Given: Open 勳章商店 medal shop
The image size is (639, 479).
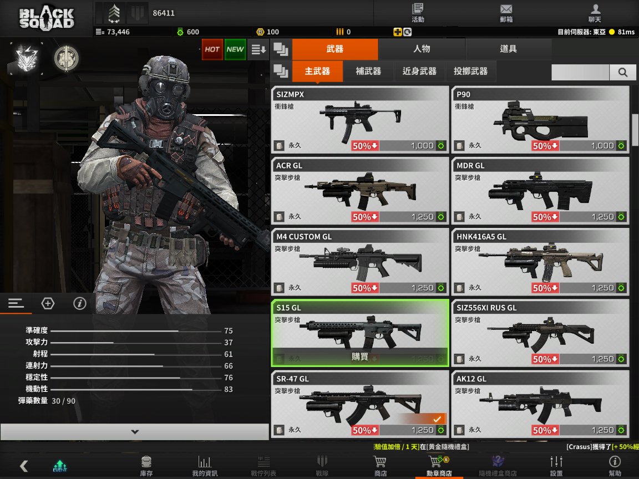Looking at the screenshot, I should tap(439, 466).
